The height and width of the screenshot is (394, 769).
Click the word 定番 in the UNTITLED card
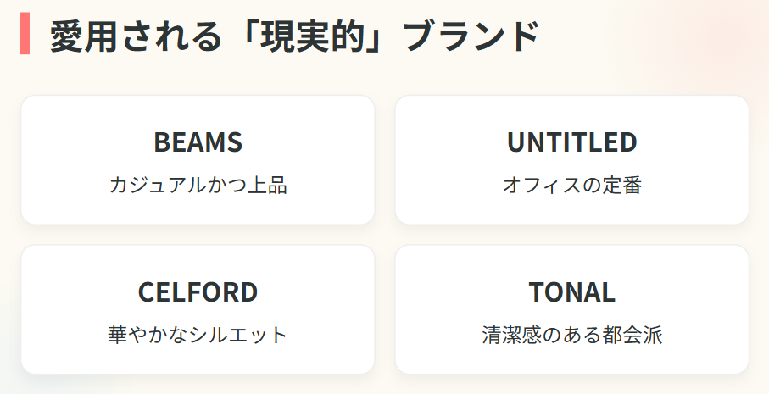pyautogui.click(x=622, y=185)
